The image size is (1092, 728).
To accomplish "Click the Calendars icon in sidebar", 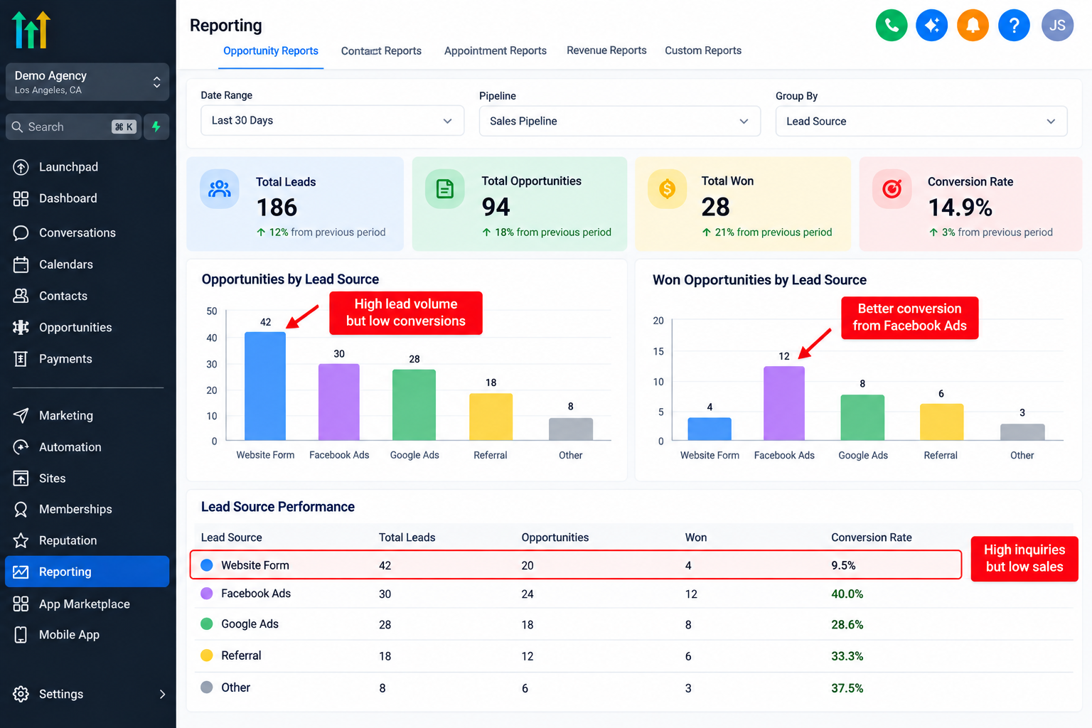I will [21, 264].
